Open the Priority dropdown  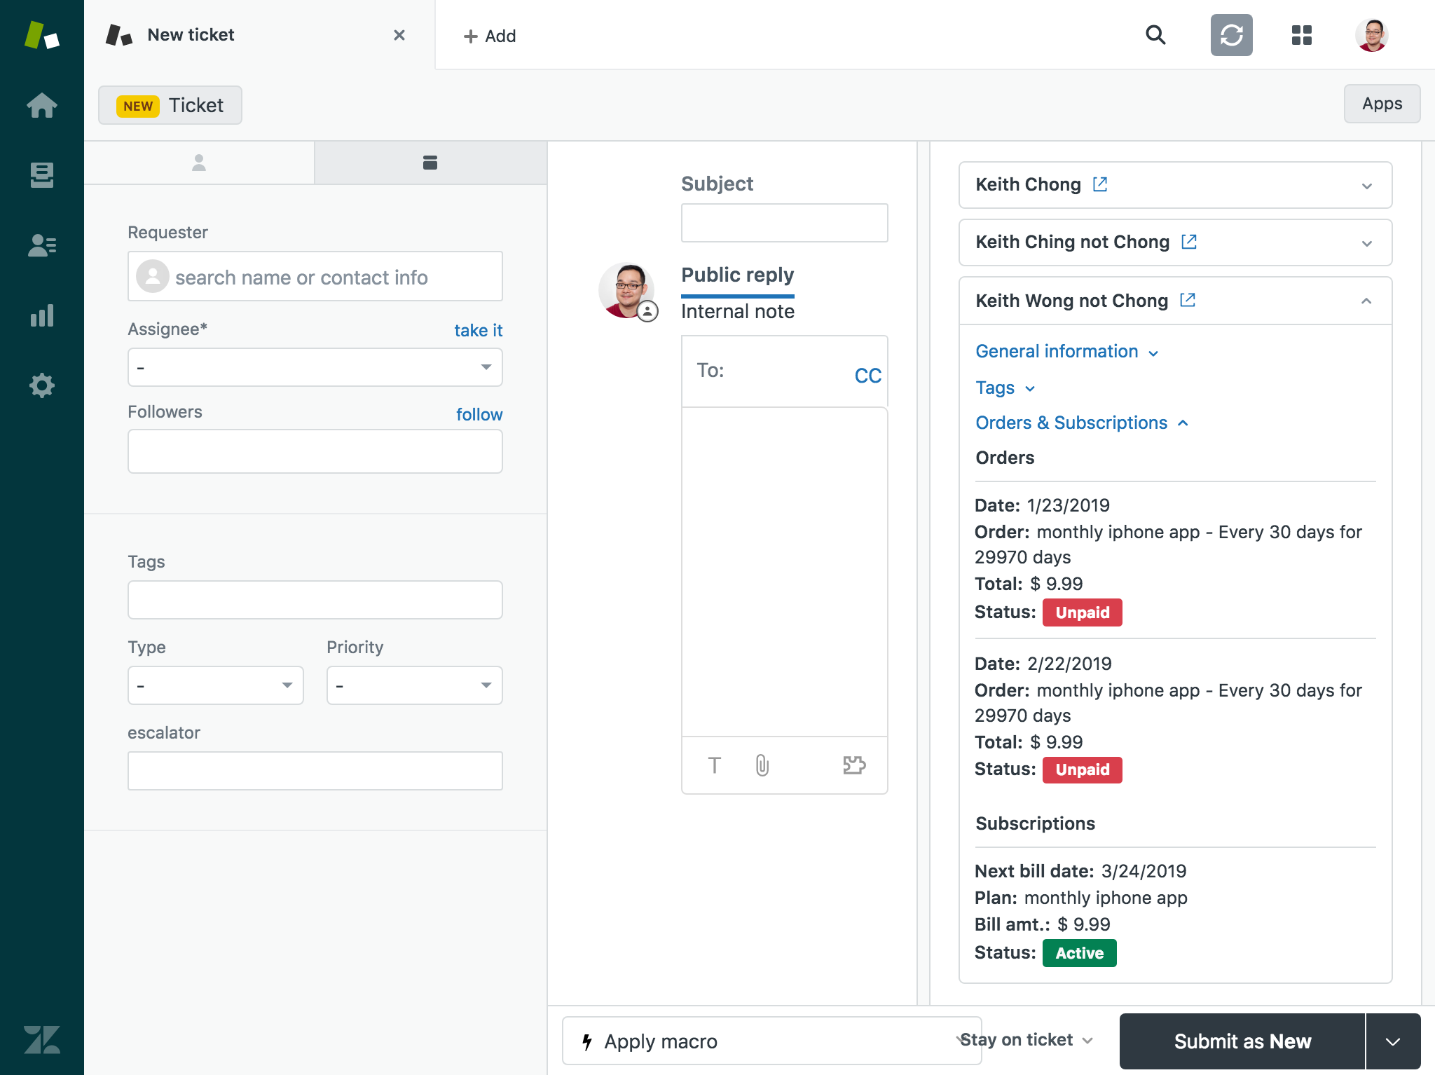414,685
